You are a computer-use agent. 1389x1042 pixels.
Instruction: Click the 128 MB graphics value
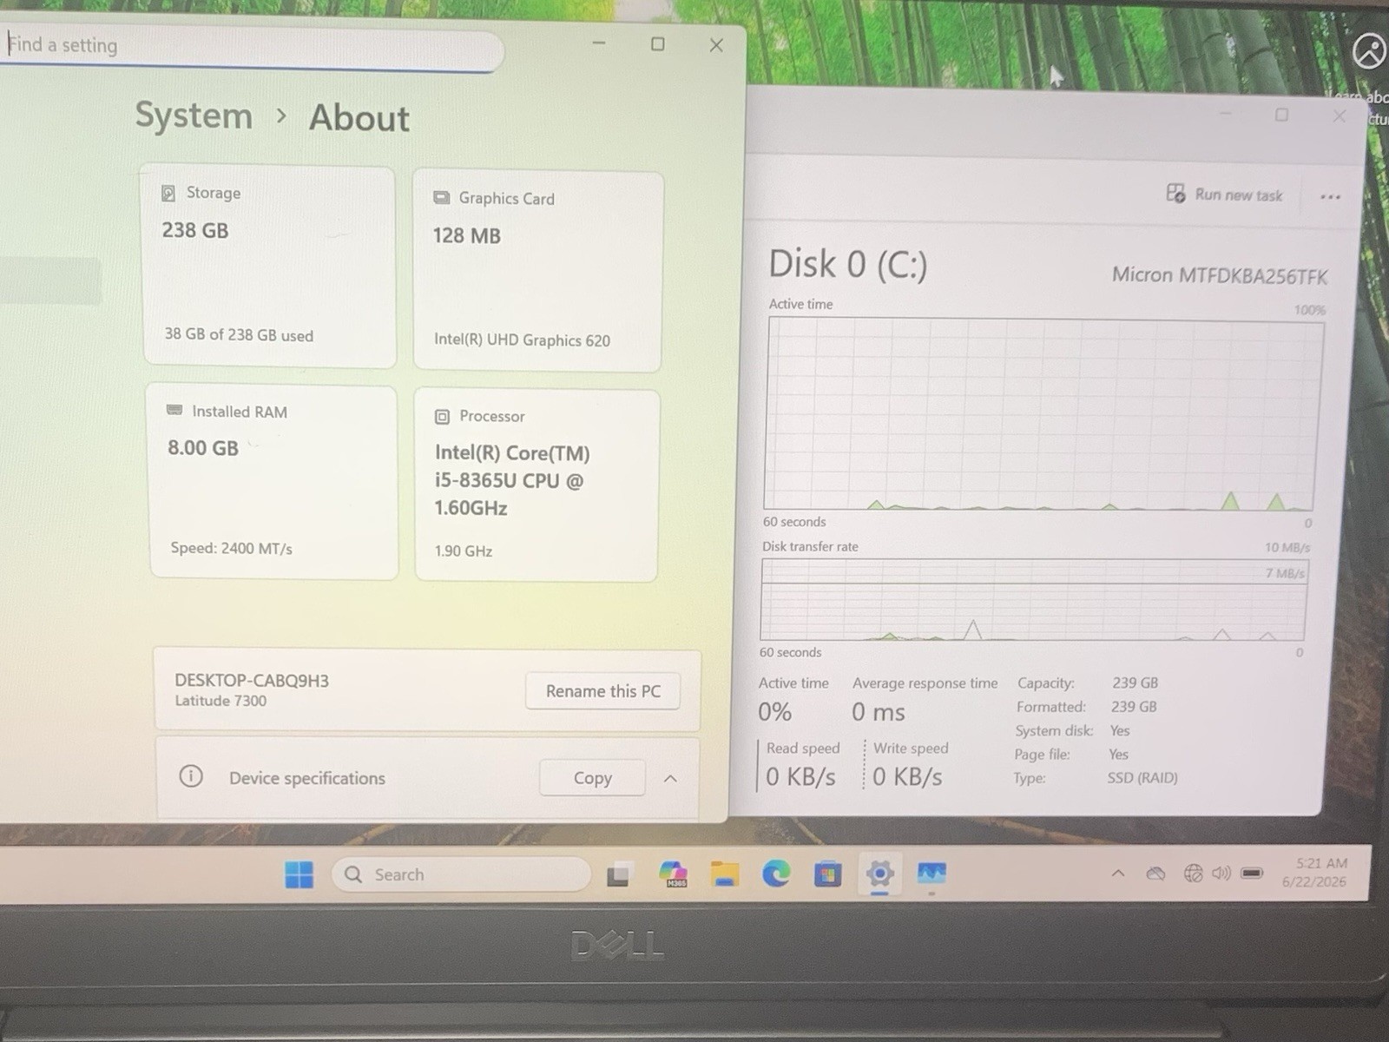[x=467, y=235]
